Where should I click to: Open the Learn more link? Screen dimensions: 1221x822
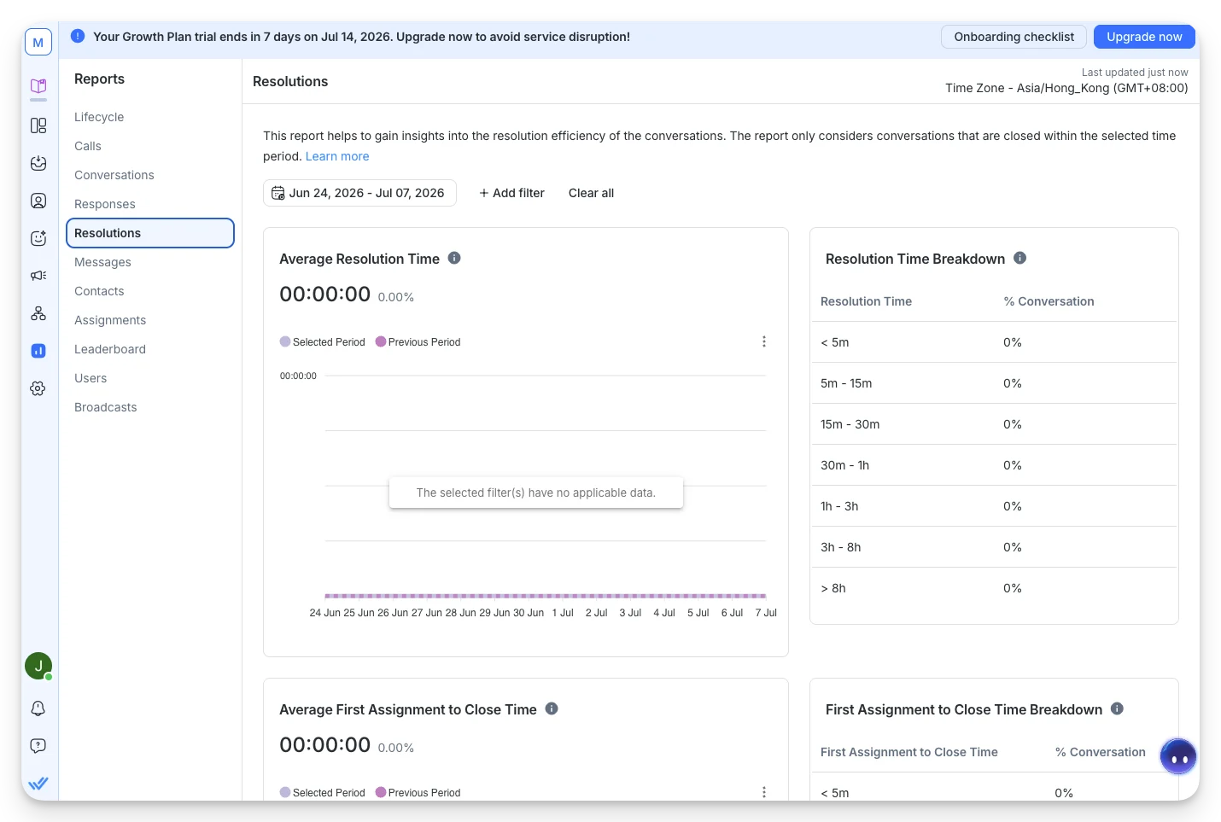point(337,156)
